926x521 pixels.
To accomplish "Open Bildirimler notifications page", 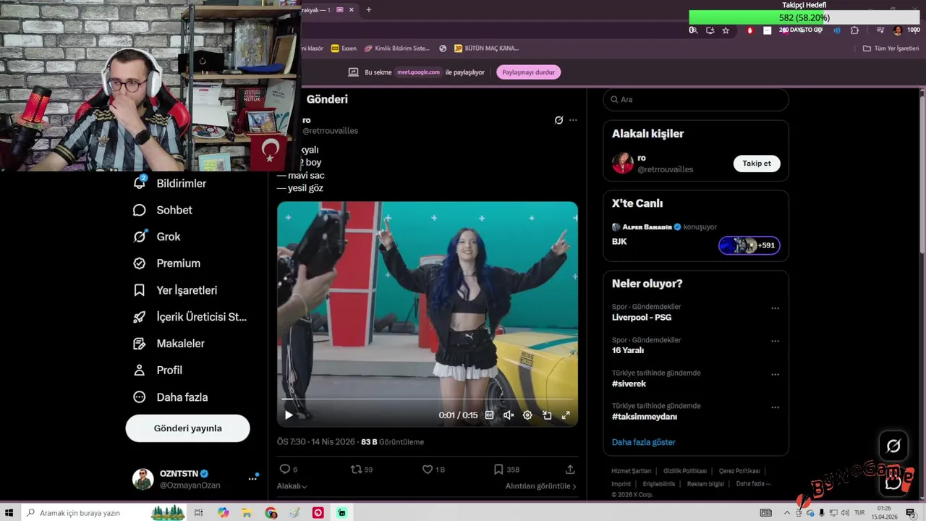I will pos(170,184).
